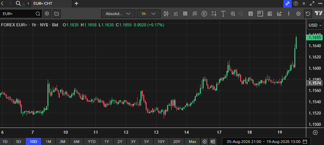Click the TradingView logo icon
Image resolution: width=324 pixels, height=145 pixels.
pyautogui.click(x=319, y=13)
